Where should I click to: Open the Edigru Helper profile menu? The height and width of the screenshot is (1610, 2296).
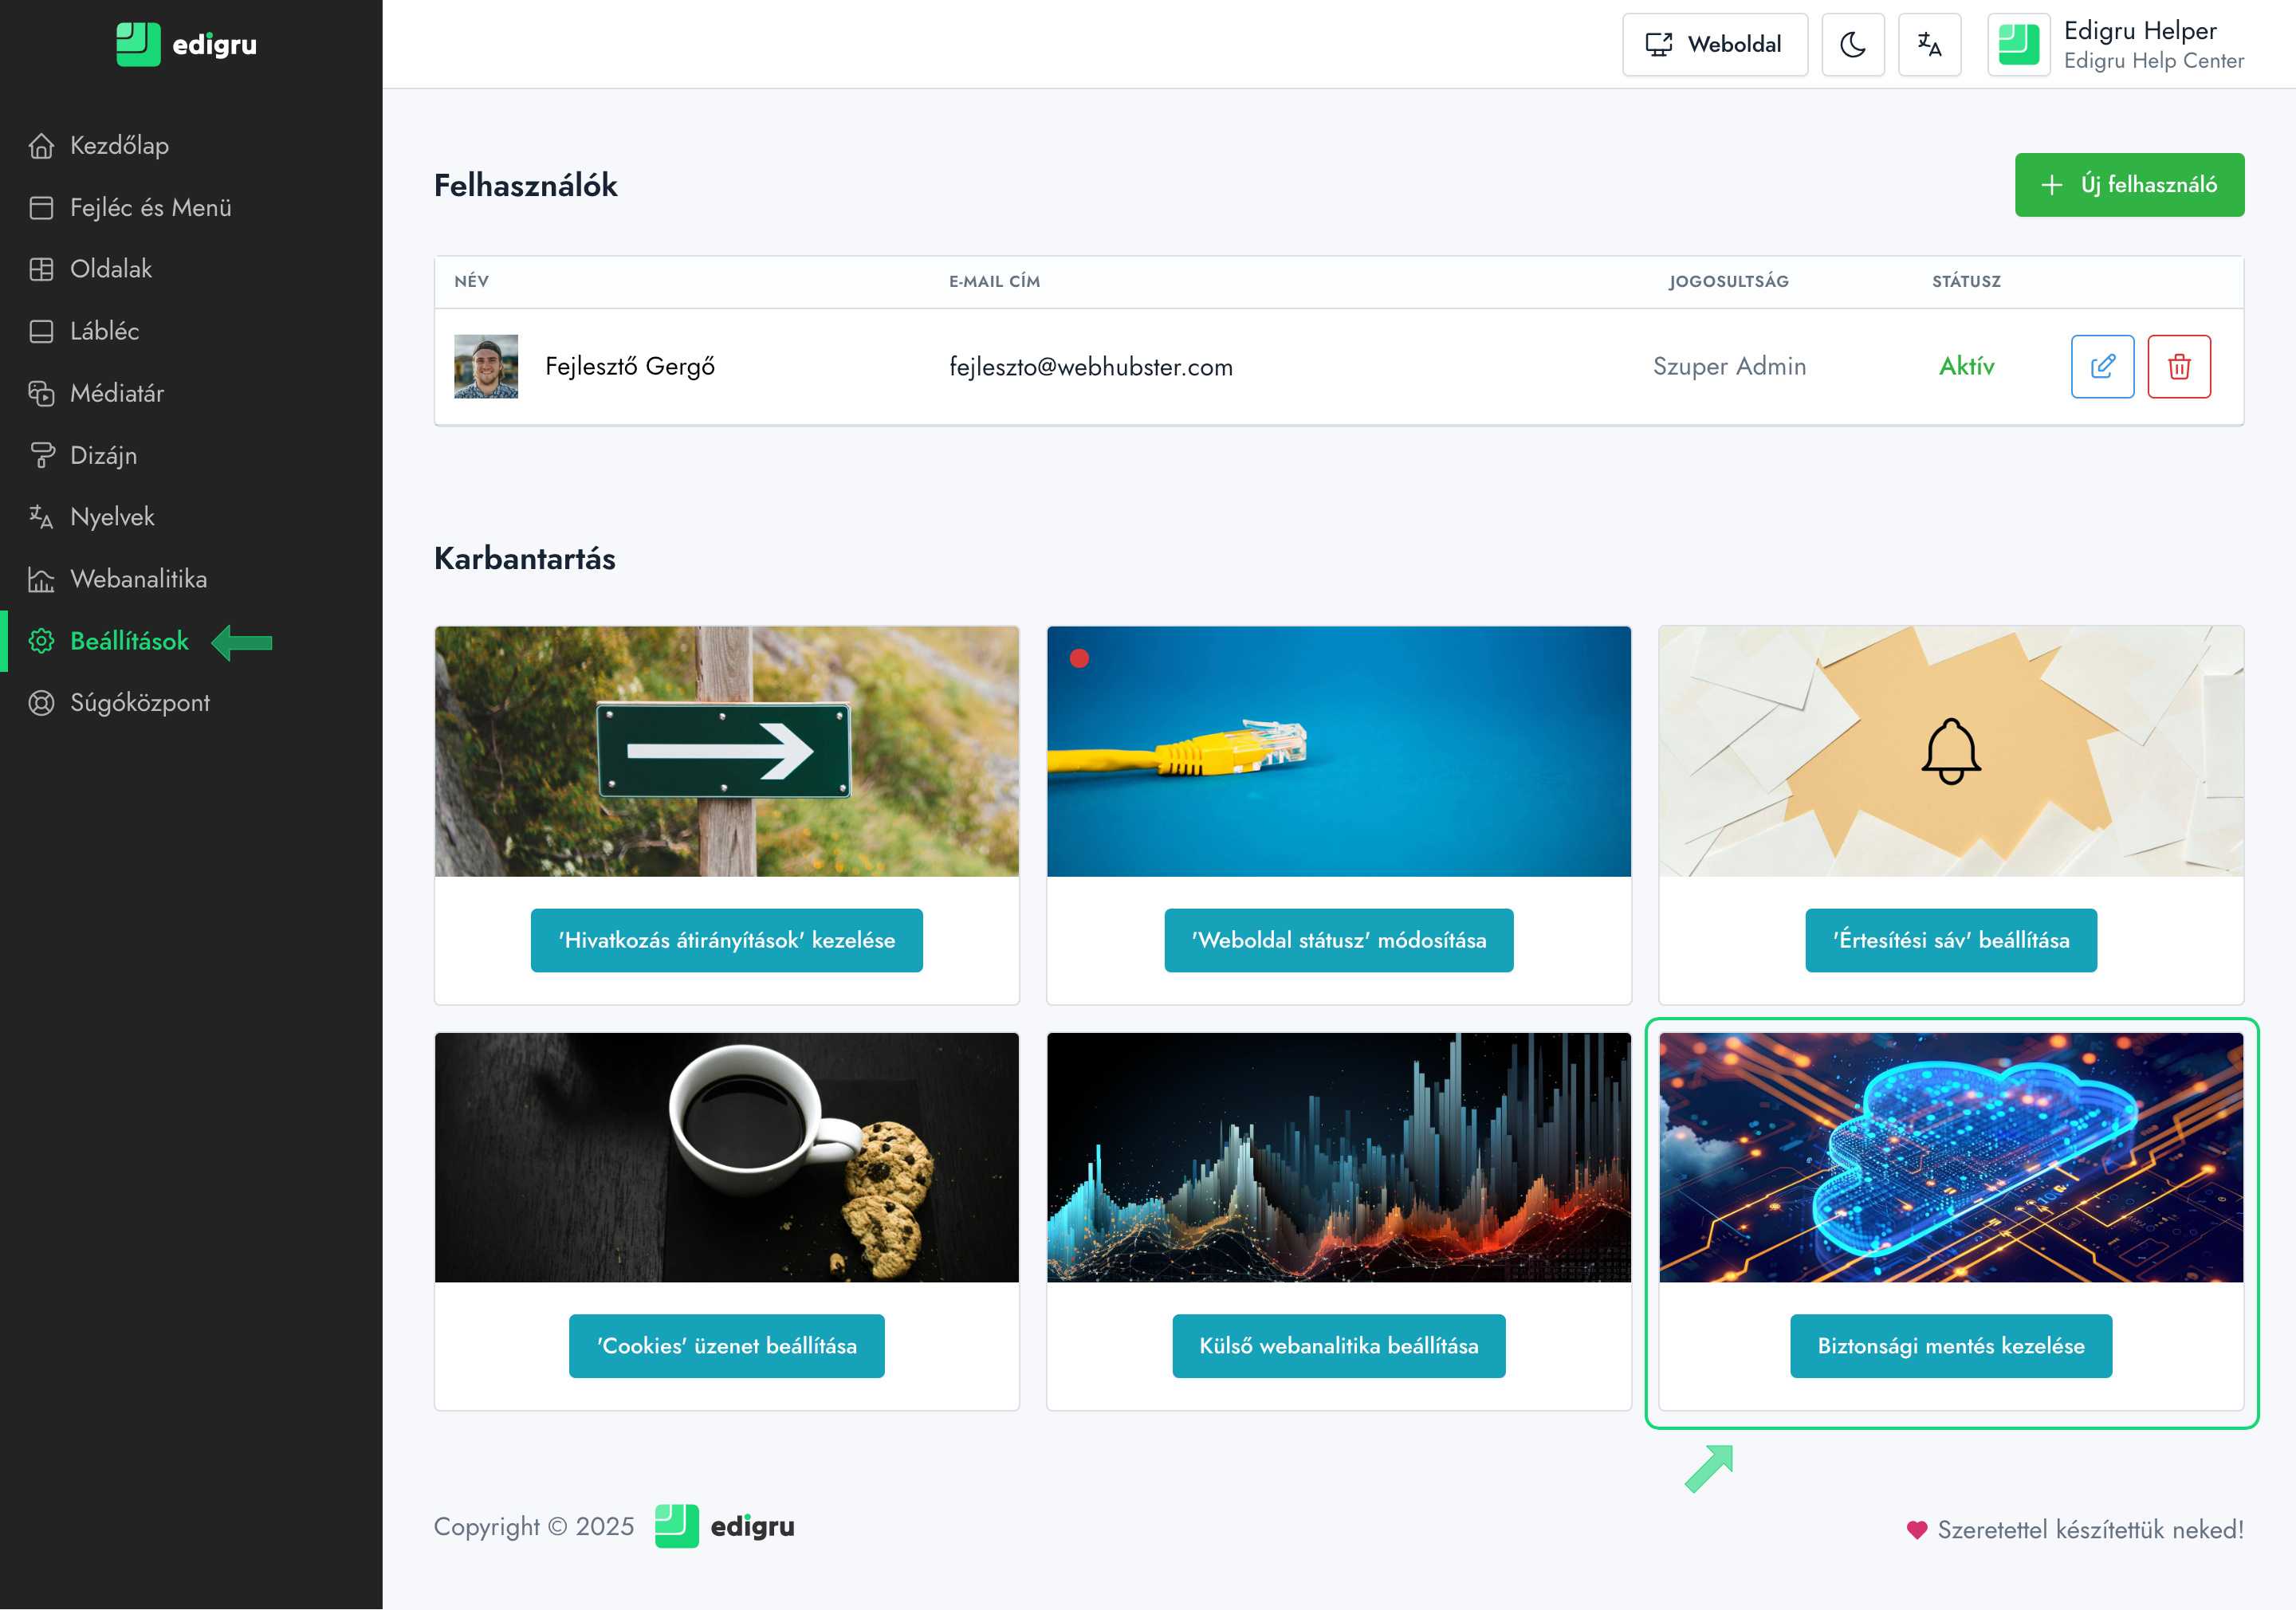tap(2116, 44)
